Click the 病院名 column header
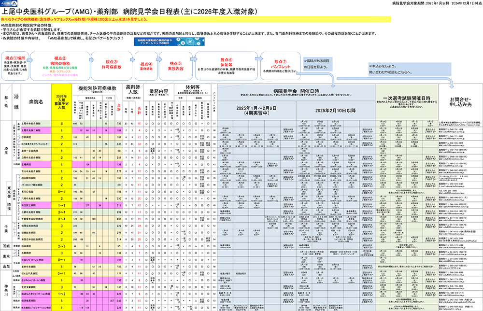483x311 pixels. pyautogui.click(x=36, y=102)
